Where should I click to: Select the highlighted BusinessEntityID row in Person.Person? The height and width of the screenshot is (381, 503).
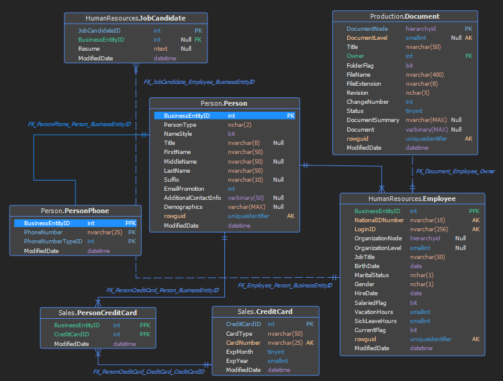(x=224, y=116)
